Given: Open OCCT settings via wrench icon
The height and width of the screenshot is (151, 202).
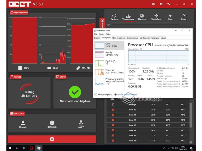Looking at the screenshot, I should (169, 4).
